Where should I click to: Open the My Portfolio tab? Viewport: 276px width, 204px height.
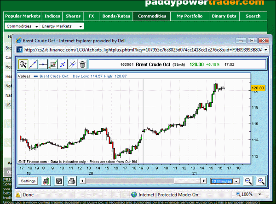190,16
